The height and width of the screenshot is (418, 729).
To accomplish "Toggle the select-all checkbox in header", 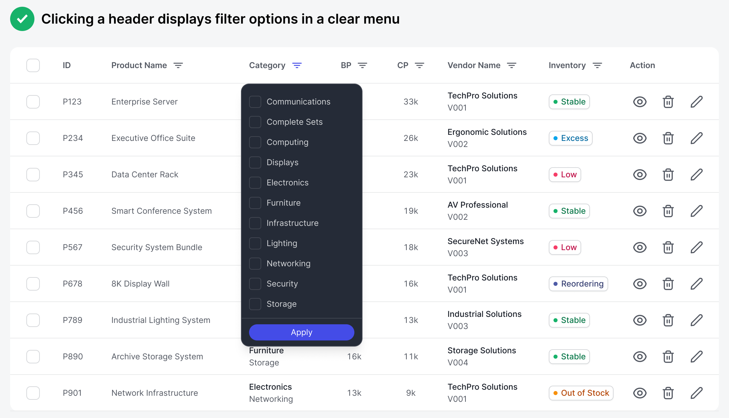I will [x=33, y=65].
